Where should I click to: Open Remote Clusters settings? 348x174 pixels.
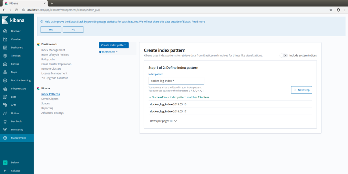click(x=51, y=69)
